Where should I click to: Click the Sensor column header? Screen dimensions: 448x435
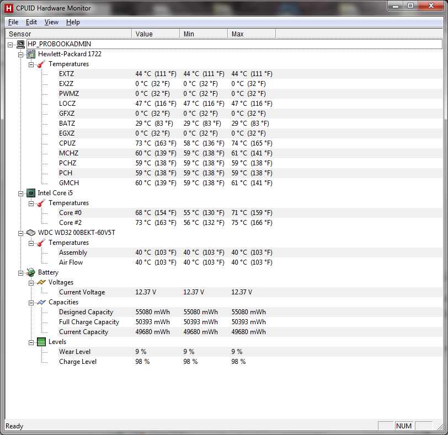68,34
